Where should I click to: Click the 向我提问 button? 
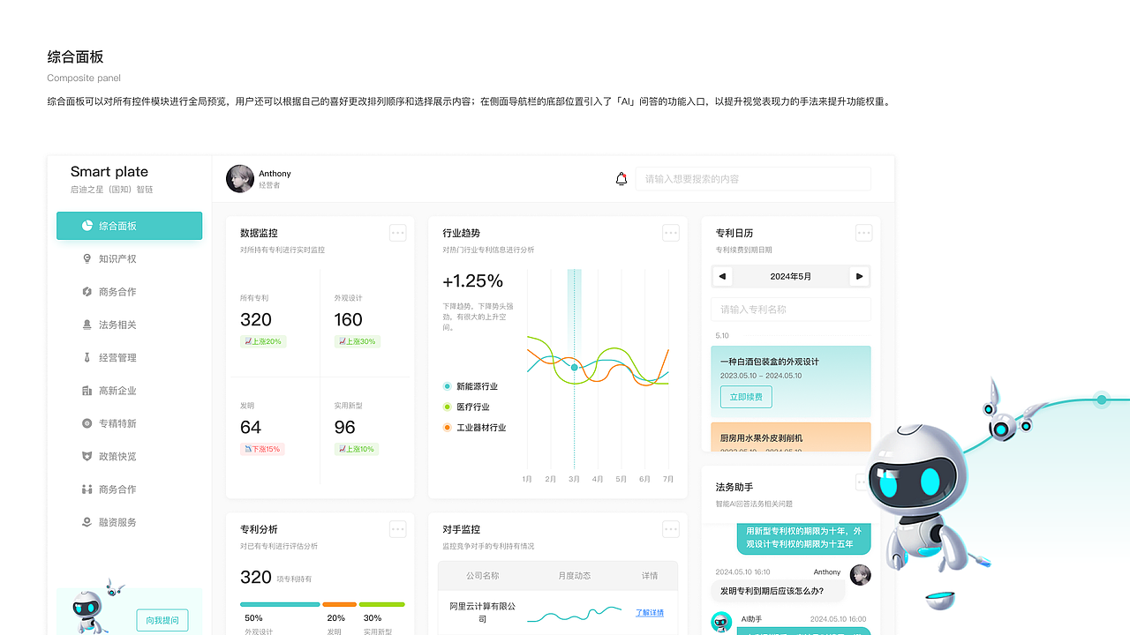(x=162, y=620)
